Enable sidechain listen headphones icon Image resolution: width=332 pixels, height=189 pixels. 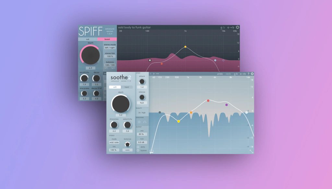coord(145,122)
